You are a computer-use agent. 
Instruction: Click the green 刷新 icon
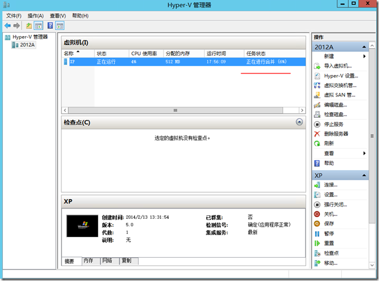pyautogui.click(x=317, y=143)
